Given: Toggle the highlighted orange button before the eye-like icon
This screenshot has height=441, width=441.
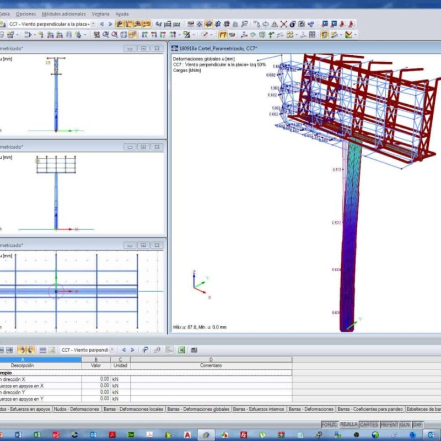Looking at the screenshot, I should tap(223, 35).
